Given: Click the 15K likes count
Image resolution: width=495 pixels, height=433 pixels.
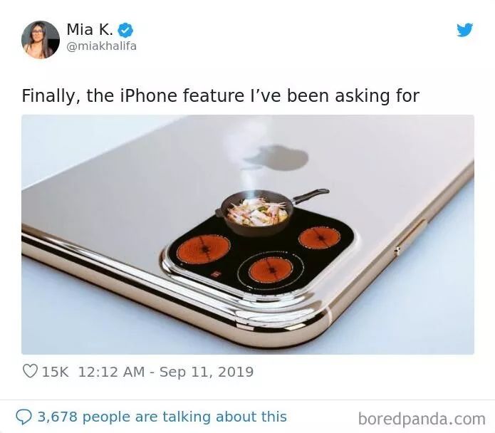Looking at the screenshot, I should click(x=55, y=372).
